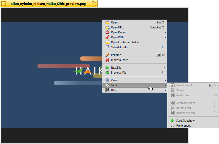Expand the Open Recent submenu arrow
Viewport: 219px width, 144px height.
pyautogui.click(x=165, y=32)
